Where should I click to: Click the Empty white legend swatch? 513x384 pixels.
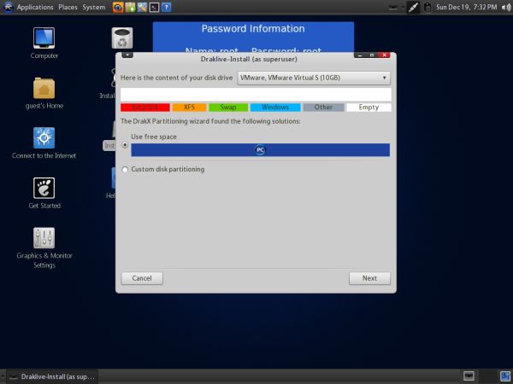(x=369, y=108)
